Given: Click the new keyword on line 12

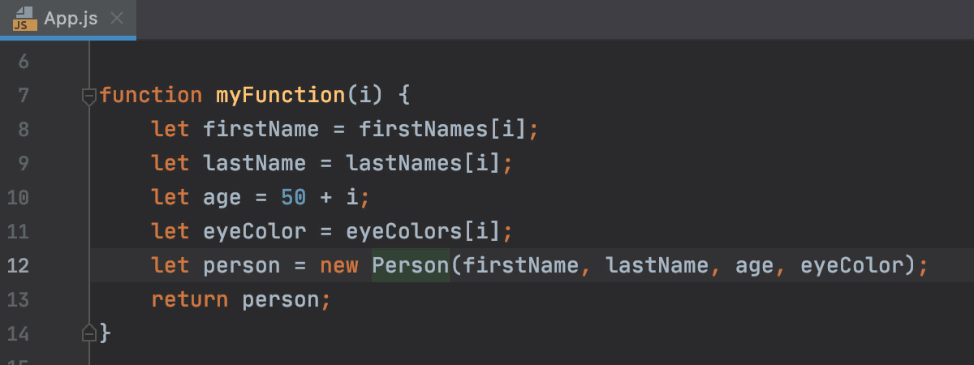Looking at the screenshot, I should point(339,266).
